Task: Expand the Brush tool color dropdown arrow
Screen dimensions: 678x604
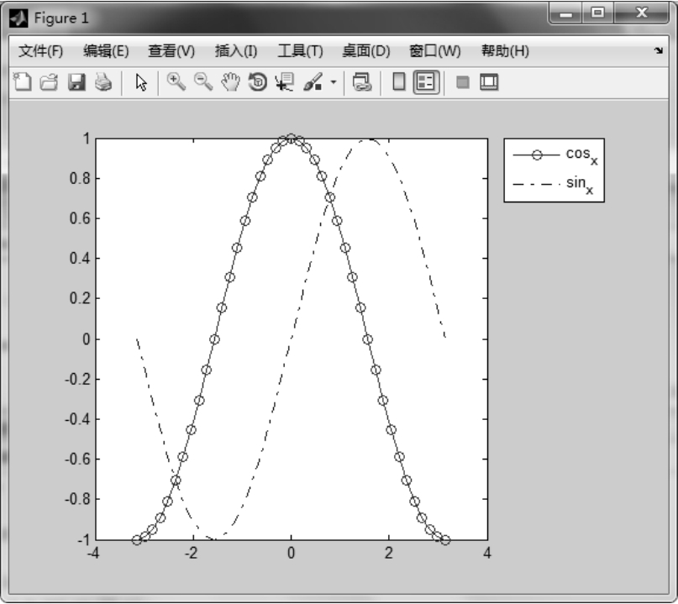Action: 333,83
